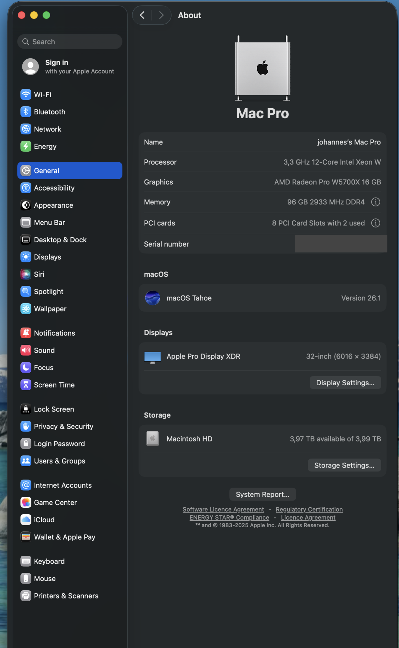This screenshot has height=648, width=399.
Task: Select the General gear icon
Action: pyautogui.click(x=26, y=170)
